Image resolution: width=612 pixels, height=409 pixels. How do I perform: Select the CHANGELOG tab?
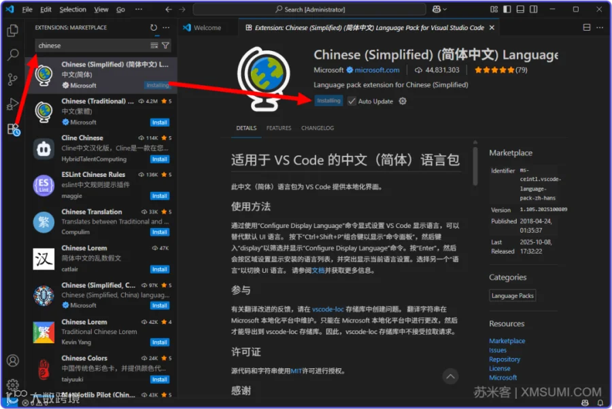[x=318, y=128]
